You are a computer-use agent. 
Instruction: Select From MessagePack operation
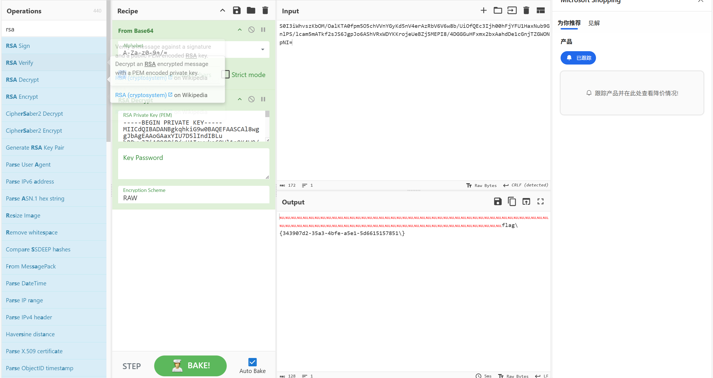pyautogui.click(x=54, y=266)
